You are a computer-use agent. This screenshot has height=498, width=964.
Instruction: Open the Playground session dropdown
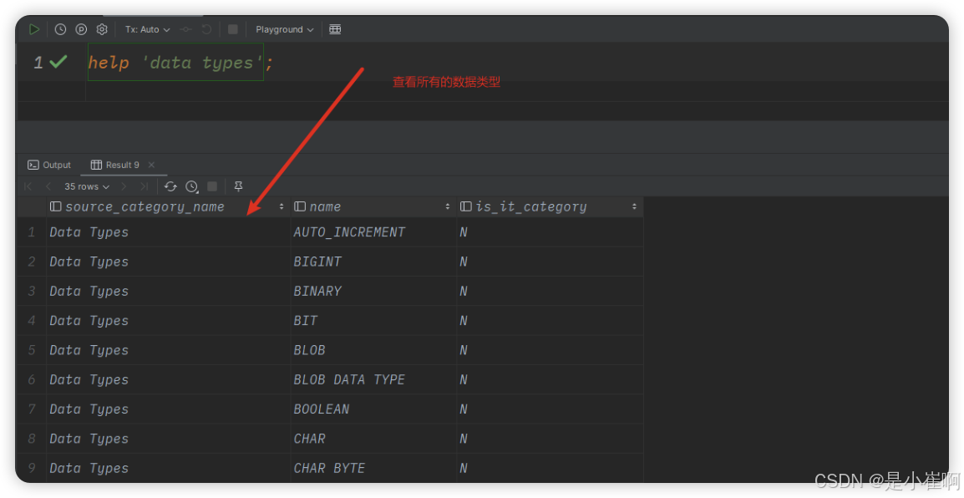(x=285, y=29)
